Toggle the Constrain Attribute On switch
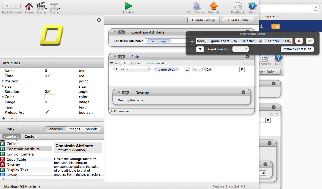The image size is (322, 189). (x=121, y=32)
